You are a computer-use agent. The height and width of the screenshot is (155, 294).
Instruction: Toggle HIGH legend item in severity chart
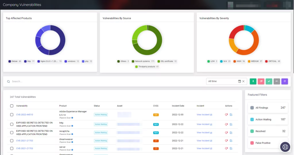pyautogui.click(x=239, y=61)
